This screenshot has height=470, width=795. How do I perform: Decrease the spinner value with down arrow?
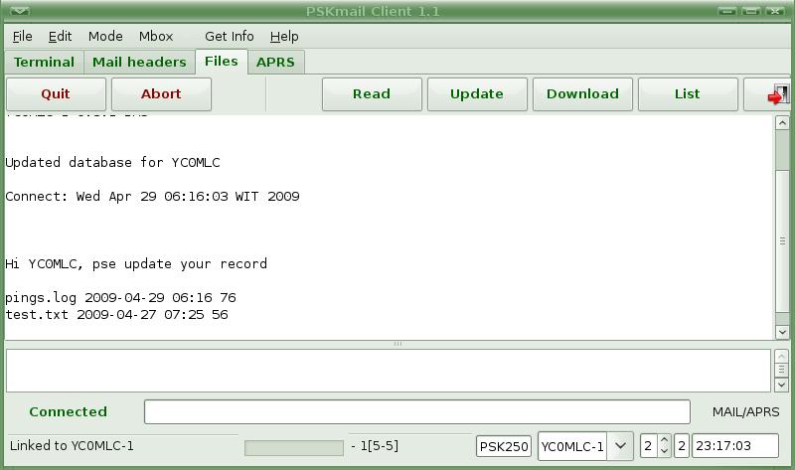664,451
